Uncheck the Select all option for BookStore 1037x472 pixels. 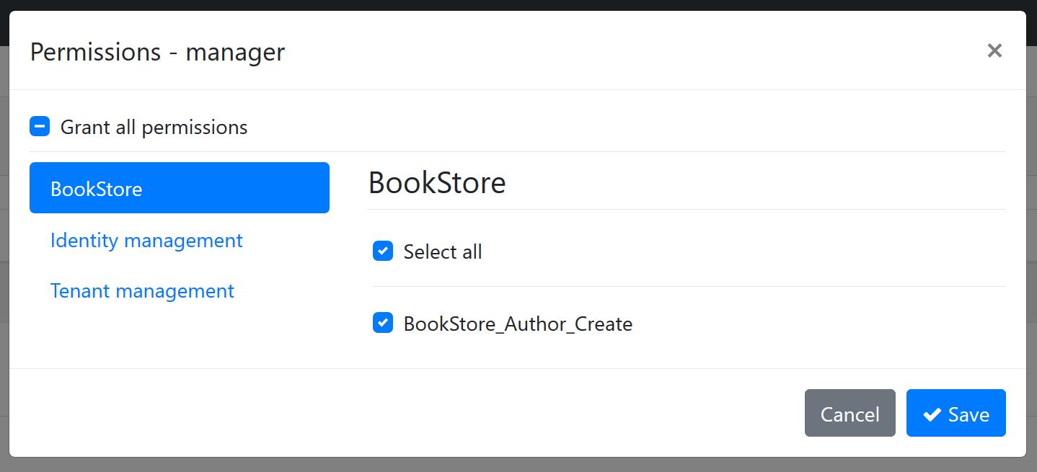(x=382, y=251)
